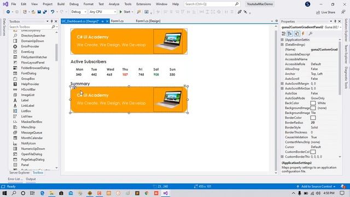Switch to Server Explorer tab
The height and width of the screenshot is (197, 350).
pos(20,173)
